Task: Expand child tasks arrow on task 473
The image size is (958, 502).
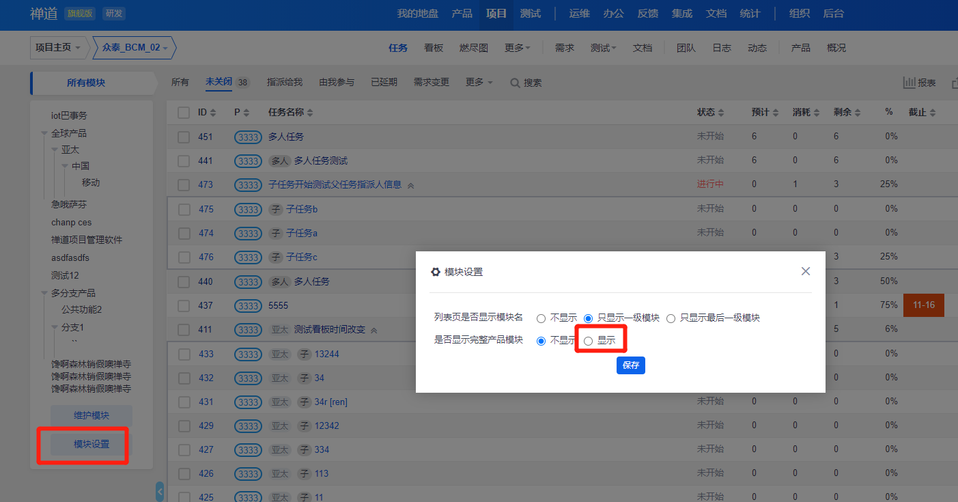Action: tap(410, 185)
